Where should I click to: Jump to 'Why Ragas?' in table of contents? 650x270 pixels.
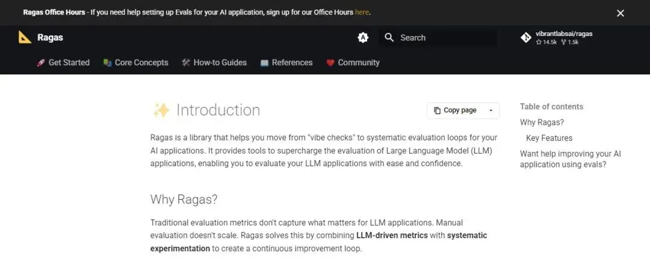(542, 122)
